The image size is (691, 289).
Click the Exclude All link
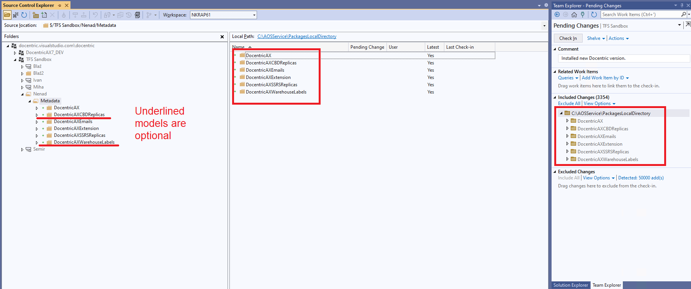tap(569, 103)
